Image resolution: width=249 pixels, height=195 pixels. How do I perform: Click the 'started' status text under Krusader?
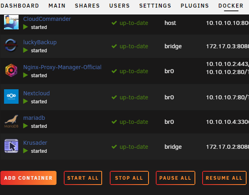click(x=39, y=151)
